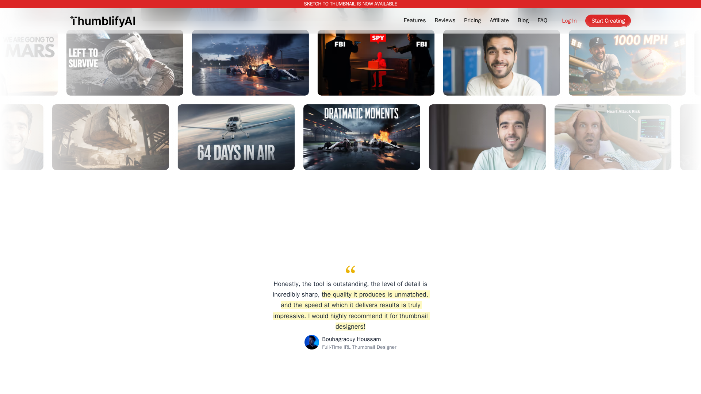Click the Log In link
The width and height of the screenshot is (701, 394).
[569, 21]
